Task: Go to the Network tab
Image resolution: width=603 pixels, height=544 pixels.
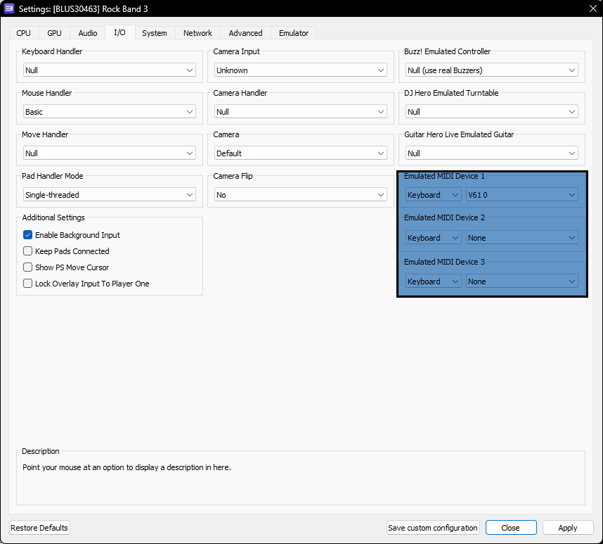Action: click(x=197, y=33)
